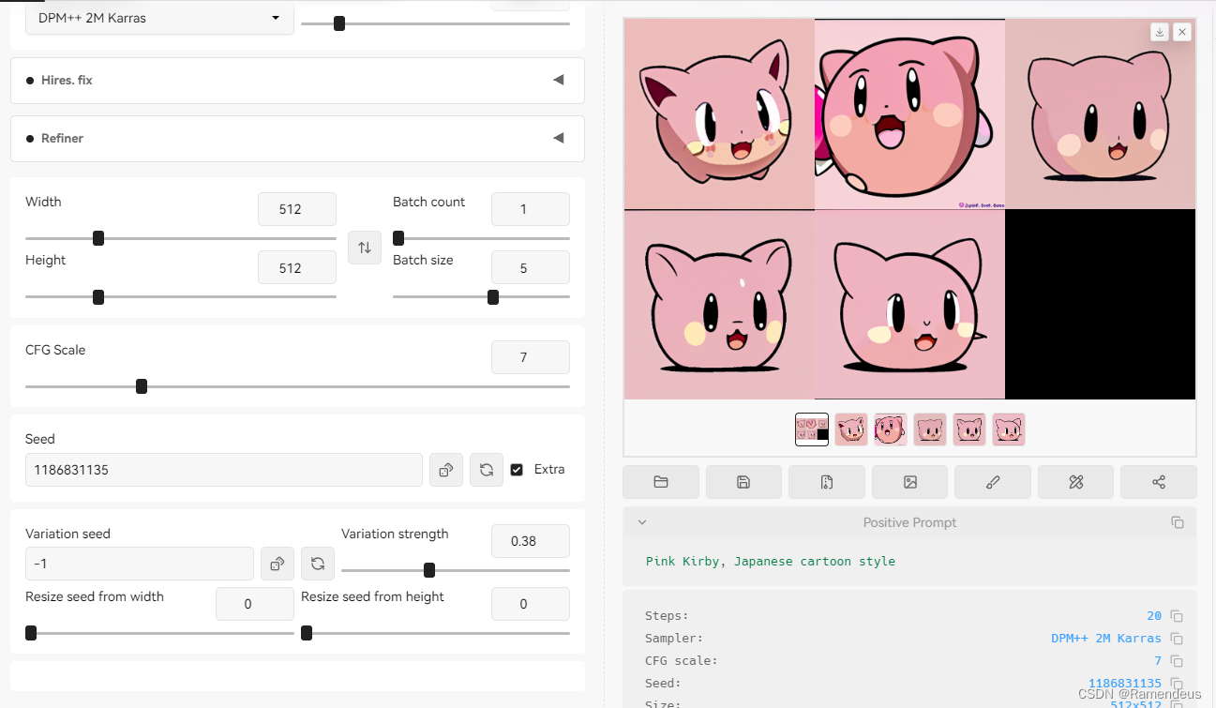Send image to inpaint brush icon button
This screenshot has height=708, width=1216.
click(993, 482)
